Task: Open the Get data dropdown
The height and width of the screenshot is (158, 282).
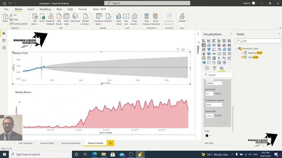Action: pos(34,19)
